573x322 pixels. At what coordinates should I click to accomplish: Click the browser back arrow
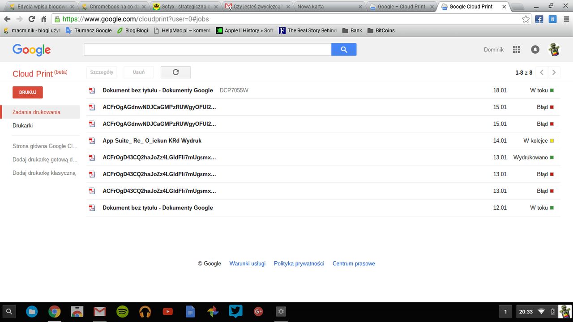point(7,19)
